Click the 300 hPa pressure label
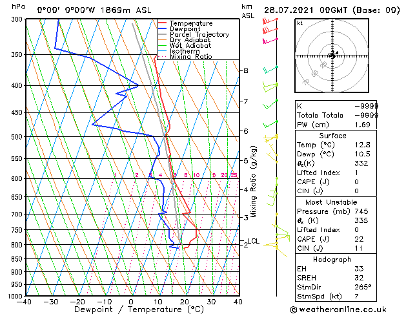This screenshot has height=314, width=406. 17,19
